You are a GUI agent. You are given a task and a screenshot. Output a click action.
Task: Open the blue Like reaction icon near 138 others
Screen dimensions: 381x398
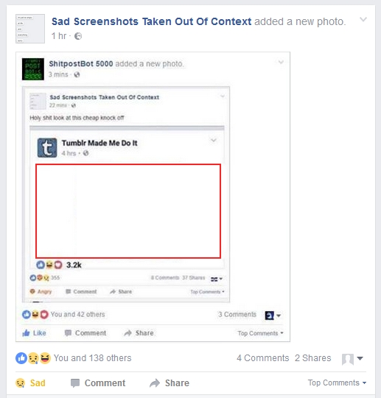(21, 358)
